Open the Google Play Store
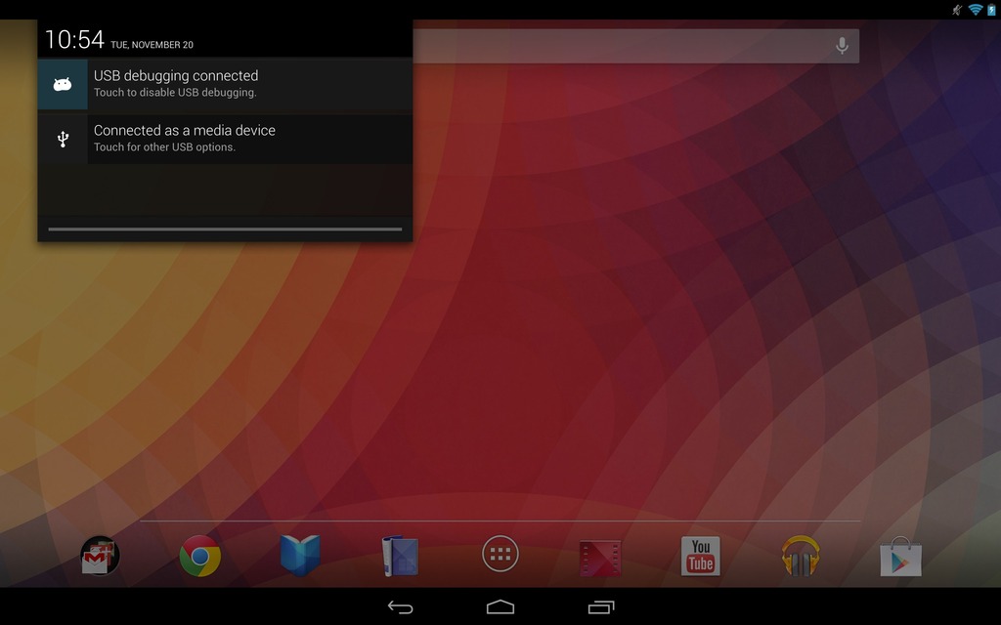1001x625 pixels. (x=900, y=556)
